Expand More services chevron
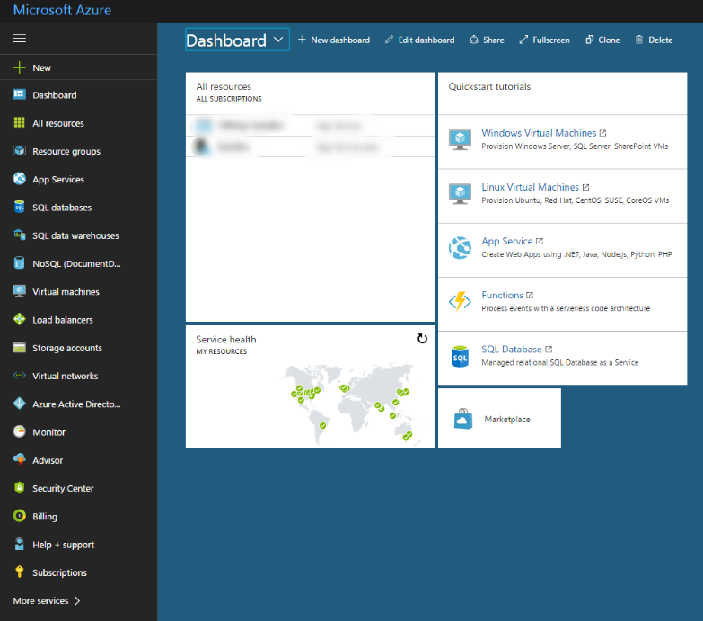703x621 pixels. [x=77, y=601]
